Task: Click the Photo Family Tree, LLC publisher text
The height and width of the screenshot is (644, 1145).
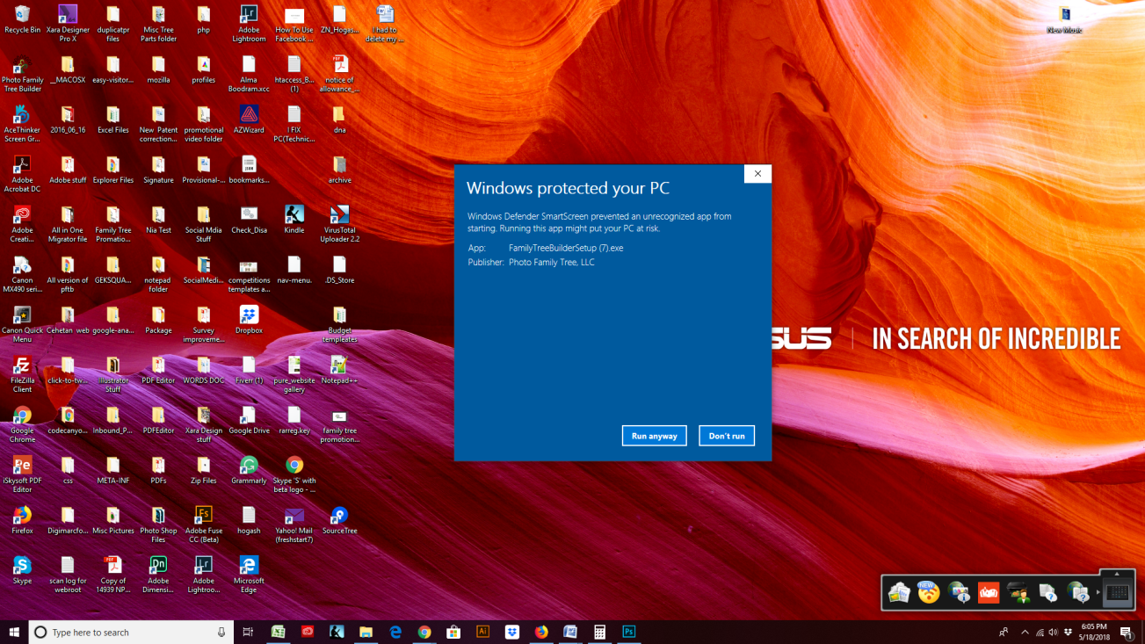Action: point(552,262)
